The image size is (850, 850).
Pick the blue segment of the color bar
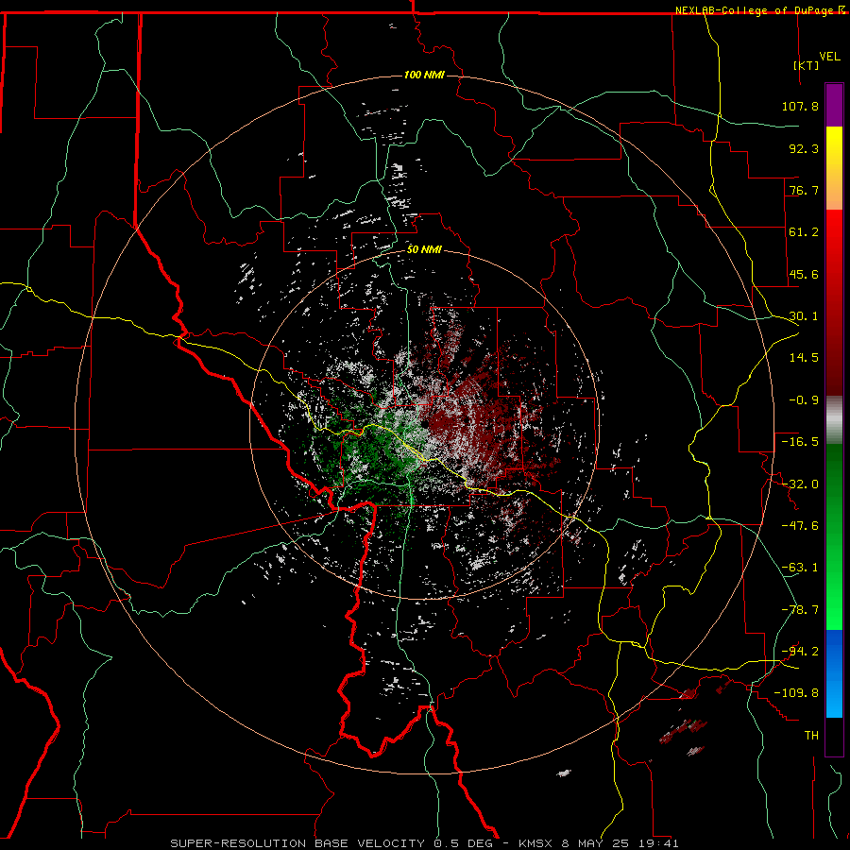834,673
